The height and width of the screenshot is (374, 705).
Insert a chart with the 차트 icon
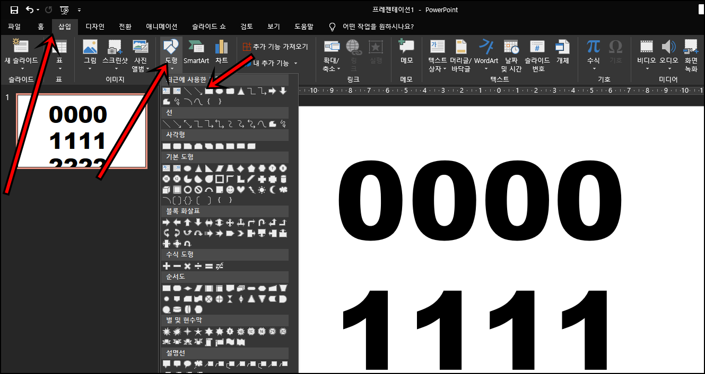pos(222,47)
